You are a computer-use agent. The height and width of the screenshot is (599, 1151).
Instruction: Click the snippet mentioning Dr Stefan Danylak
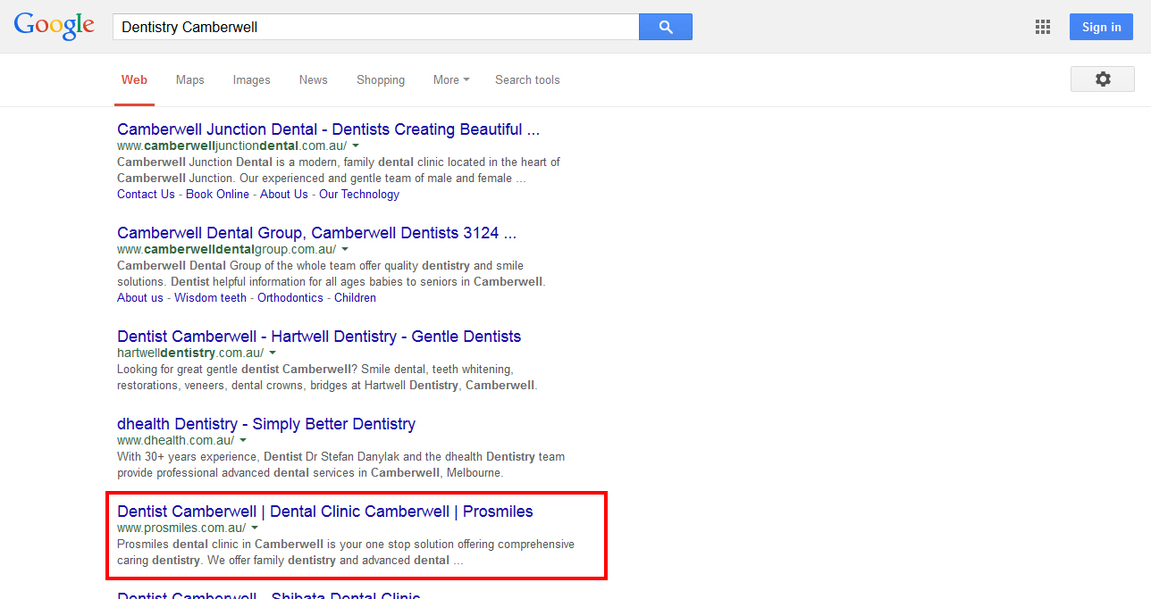point(340,464)
